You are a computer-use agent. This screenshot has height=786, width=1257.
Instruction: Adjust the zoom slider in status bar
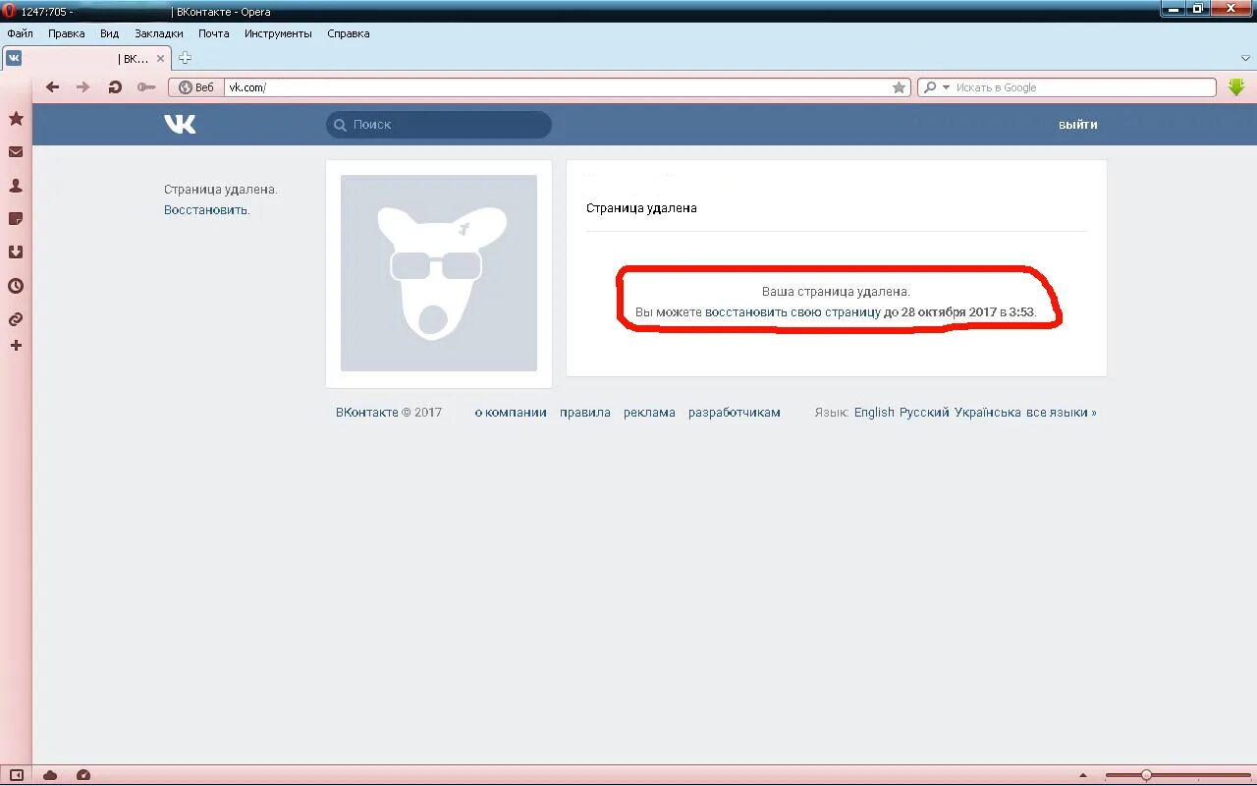coord(1145,775)
